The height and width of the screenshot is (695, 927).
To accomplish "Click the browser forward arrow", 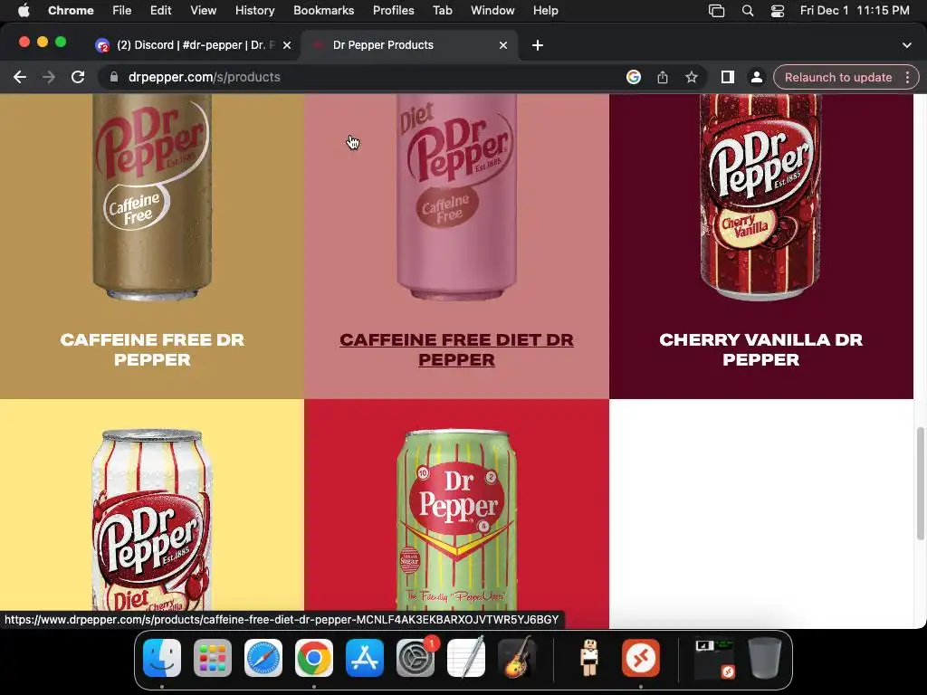I will point(49,77).
